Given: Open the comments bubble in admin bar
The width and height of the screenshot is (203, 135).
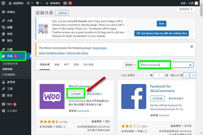Looking at the screenshot, I should [x=38, y=3].
